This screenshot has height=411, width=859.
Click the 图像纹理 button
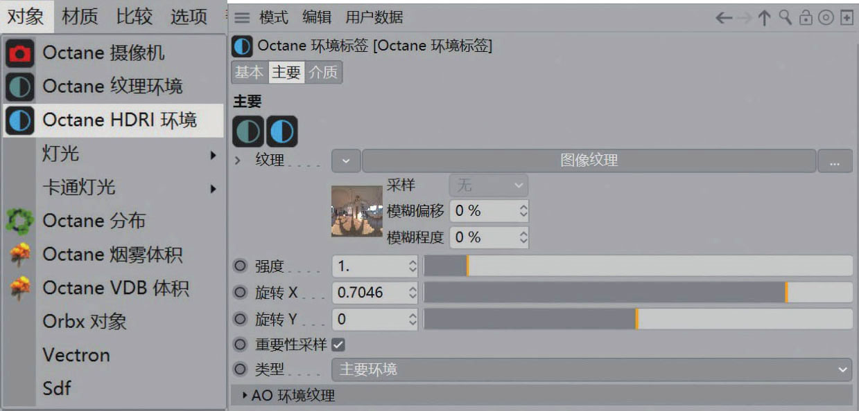[x=589, y=161]
